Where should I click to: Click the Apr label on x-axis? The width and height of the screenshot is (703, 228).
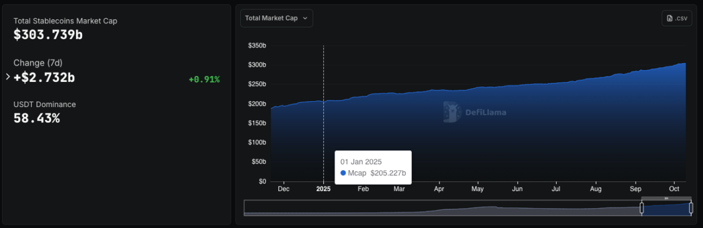coord(439,189)
